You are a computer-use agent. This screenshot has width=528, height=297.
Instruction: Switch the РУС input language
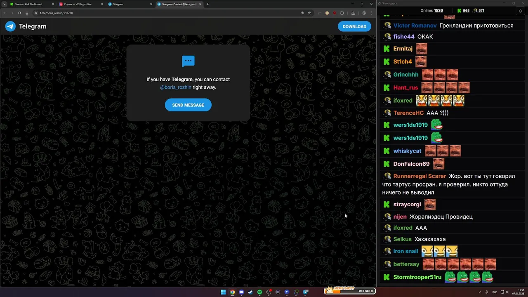(x=495, y=292)
